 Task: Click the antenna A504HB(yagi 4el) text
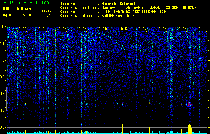tap(118, 16)
